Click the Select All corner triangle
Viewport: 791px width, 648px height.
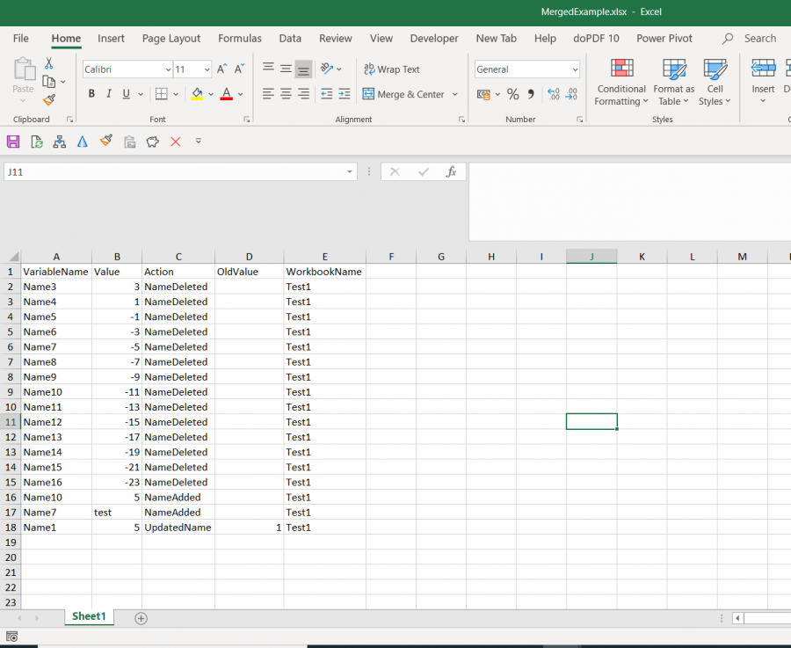(x=12, y=257)
